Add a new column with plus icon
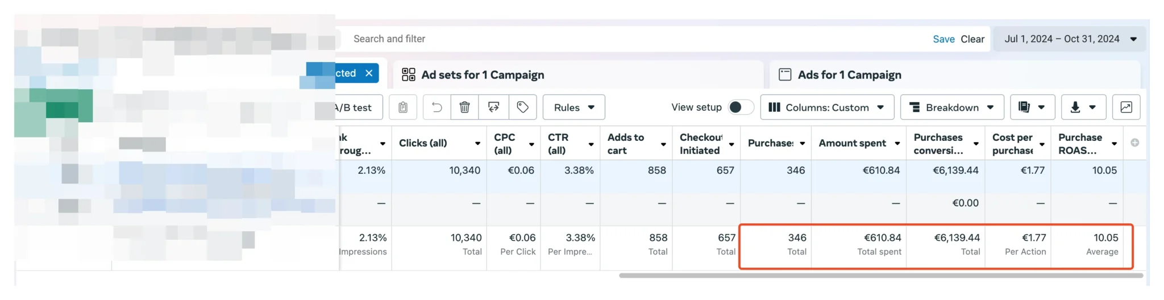Screen dimensions: 1164x300 1134,143
